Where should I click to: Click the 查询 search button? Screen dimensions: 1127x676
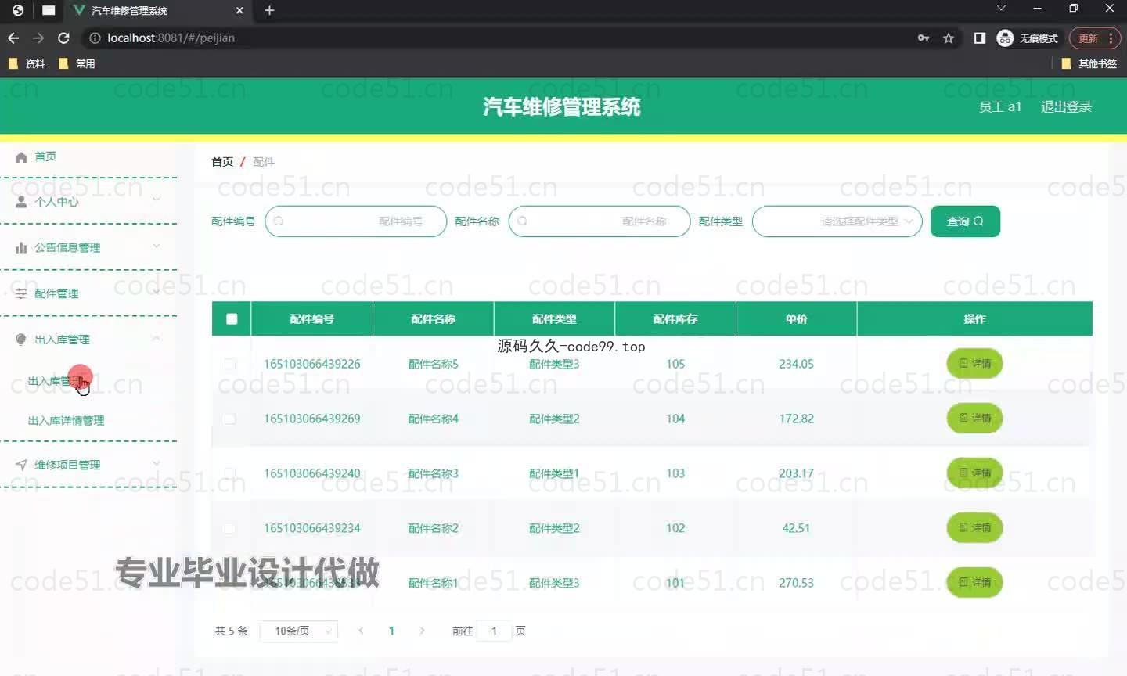[x=965, y=221]
